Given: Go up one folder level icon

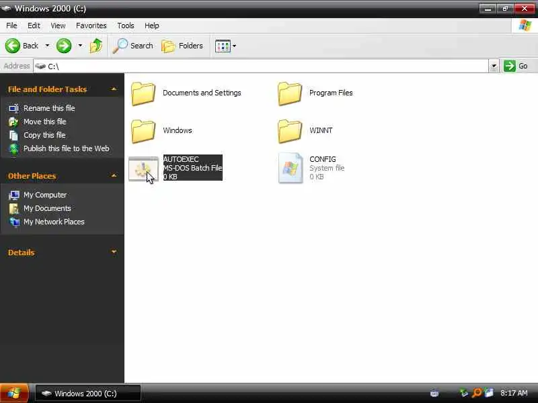Looking at the screenshot, I should coord(96,46).
